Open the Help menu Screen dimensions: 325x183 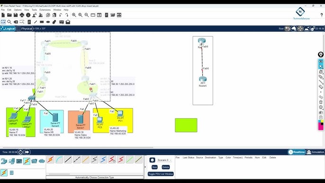pos(66,10)
